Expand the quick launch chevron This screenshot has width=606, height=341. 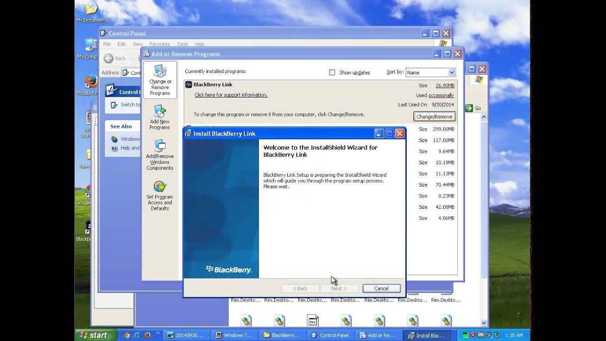[x=158, y=334]
